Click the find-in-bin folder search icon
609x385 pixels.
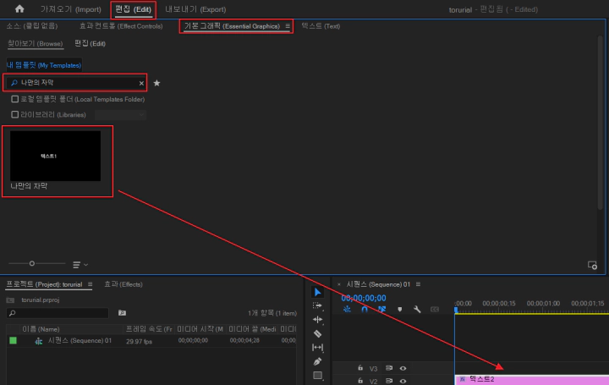tap(122, 313)
